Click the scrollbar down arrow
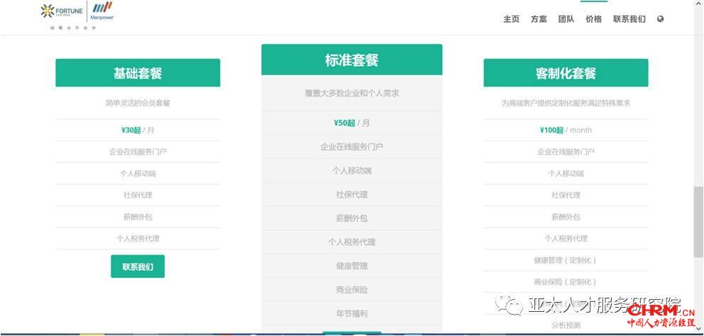This screenshot has width=704, height=336. coord(698,330)
